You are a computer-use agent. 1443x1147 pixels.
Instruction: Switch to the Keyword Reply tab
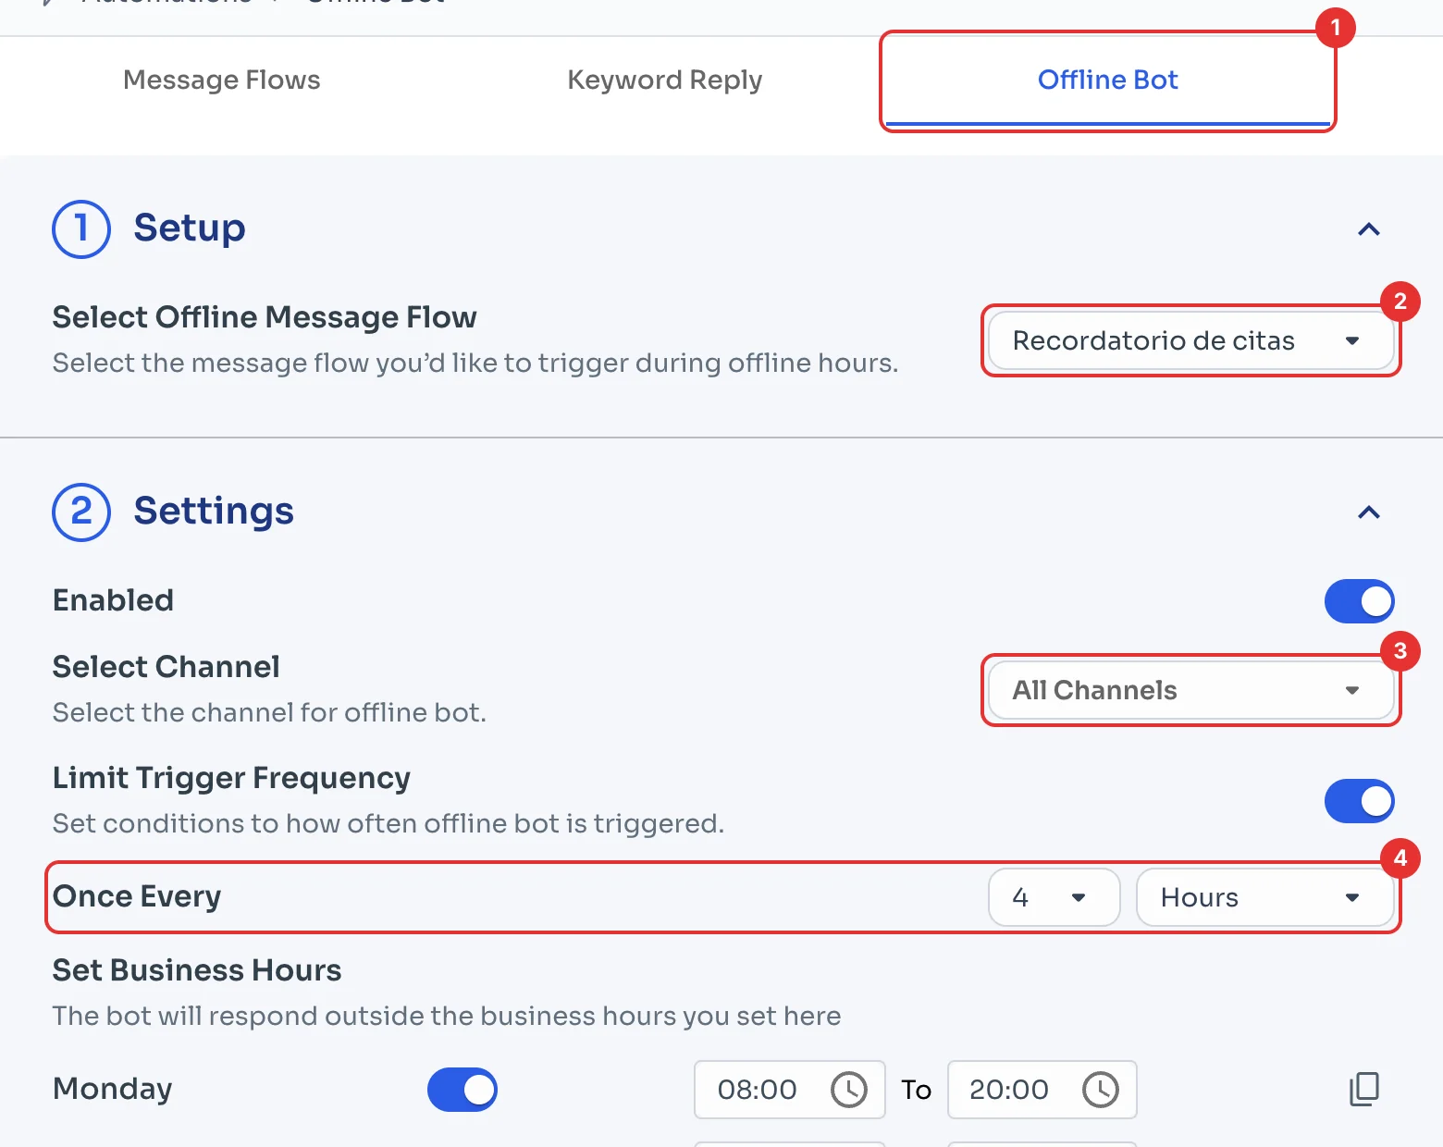(x=664, y=80)
